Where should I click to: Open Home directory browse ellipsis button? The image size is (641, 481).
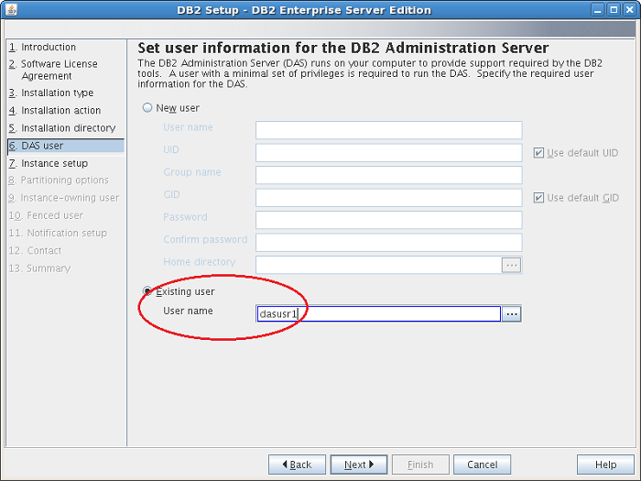pyautogui.click(x=511, y=265)
